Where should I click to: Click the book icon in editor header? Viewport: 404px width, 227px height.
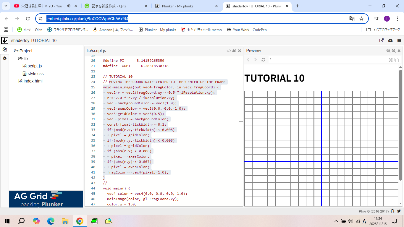point(234,51)
